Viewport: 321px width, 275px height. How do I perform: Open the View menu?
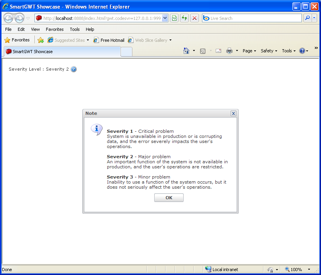(x=35, y=29)
